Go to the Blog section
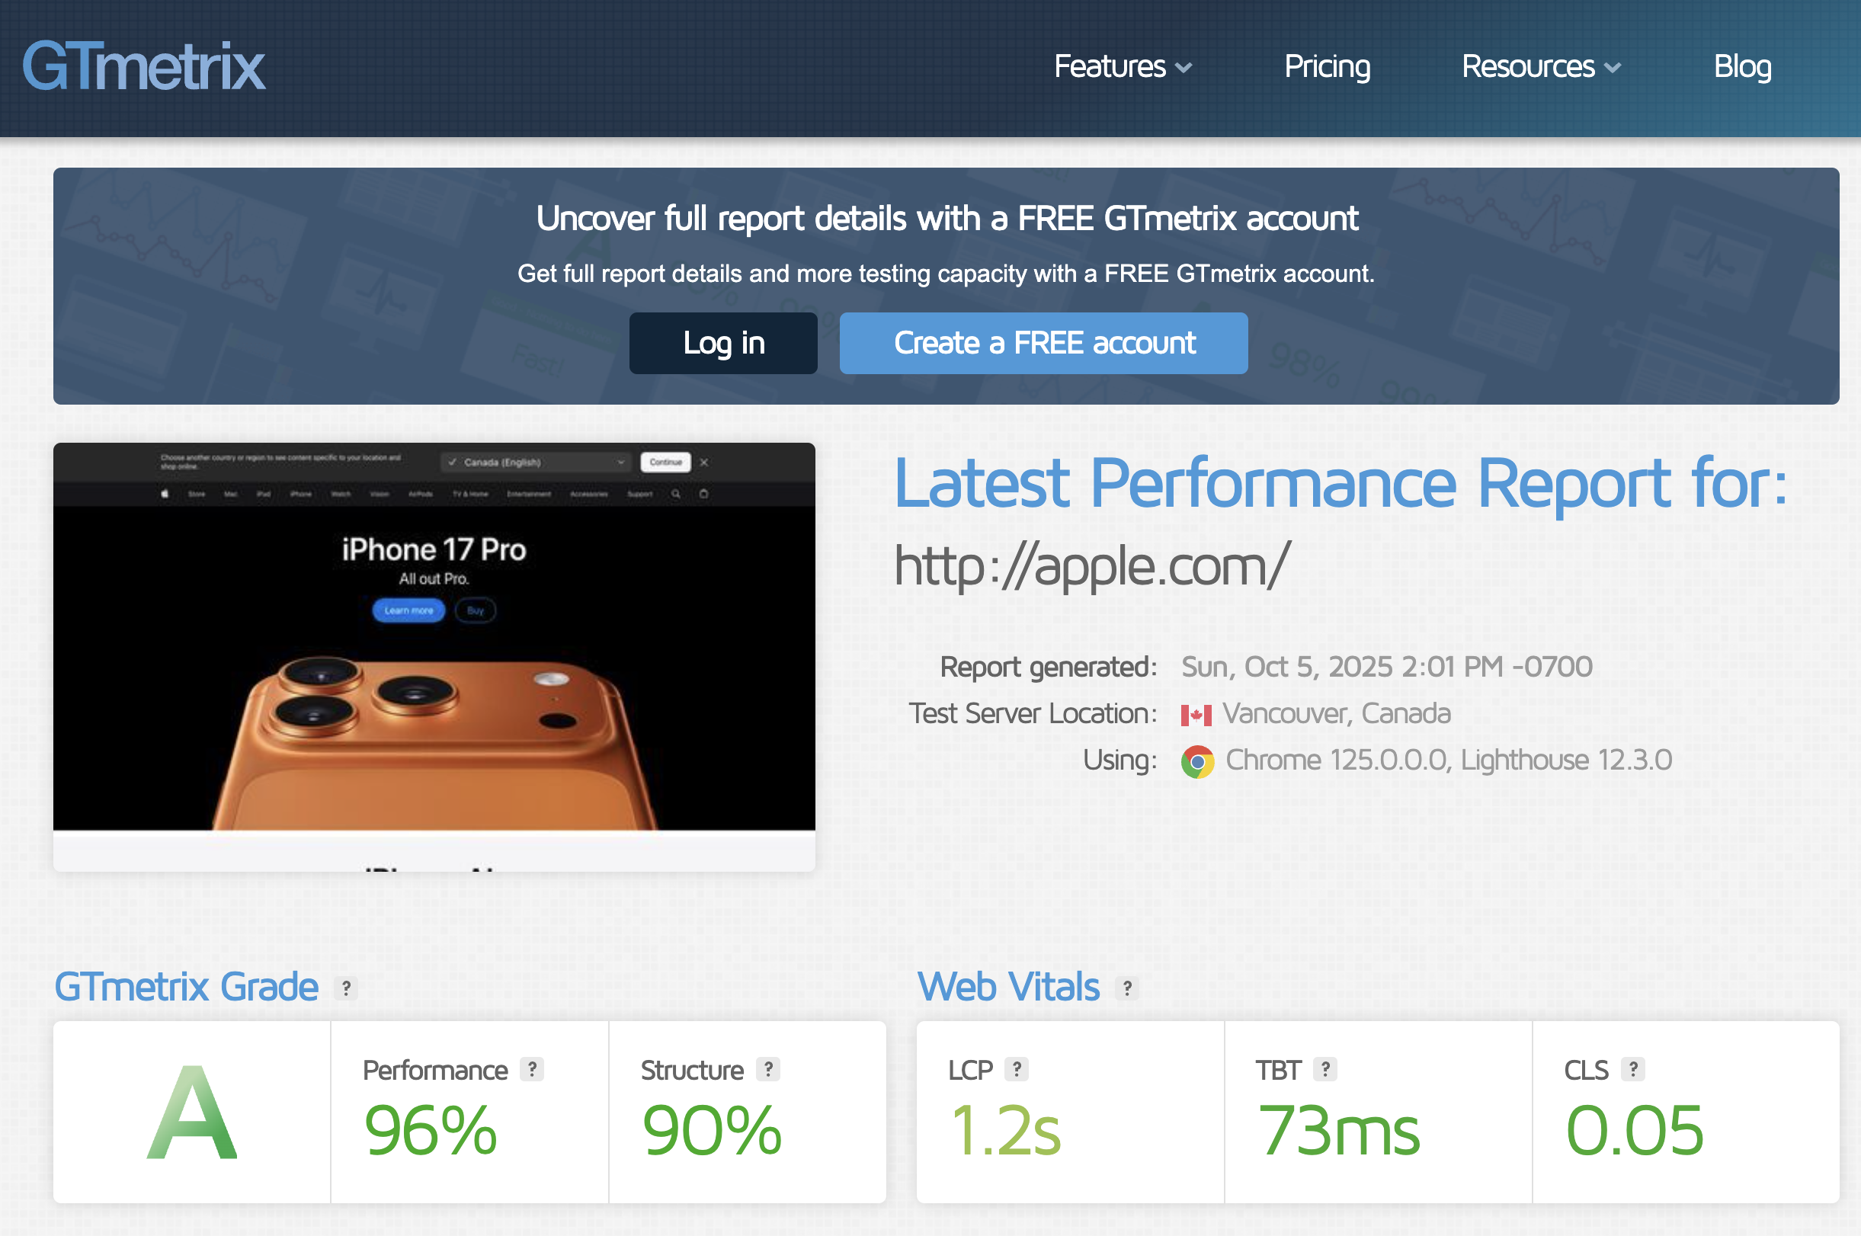Viewport: 1861px width, 1236px height. coord(1743,67)
